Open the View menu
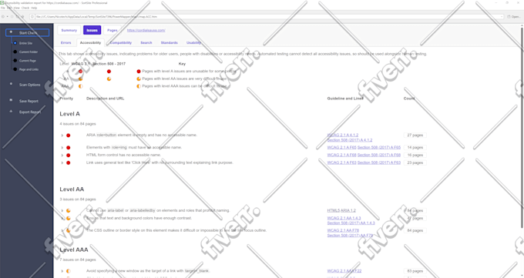Viewport: 524px width, 278px height. [x=17, y=8]
